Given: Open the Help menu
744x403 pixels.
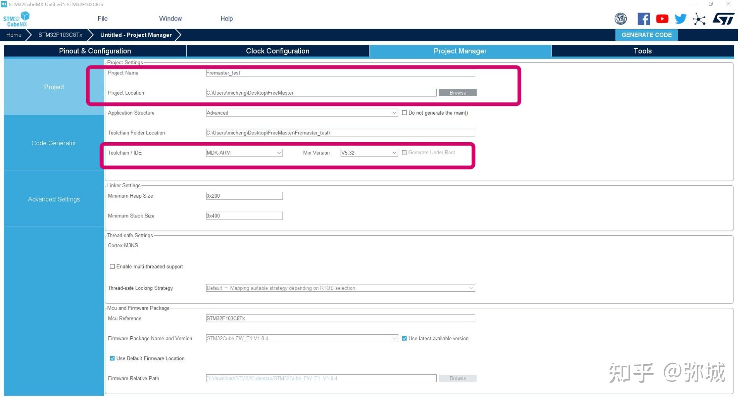Looking at the screenshot, I should tap(227, 19).
